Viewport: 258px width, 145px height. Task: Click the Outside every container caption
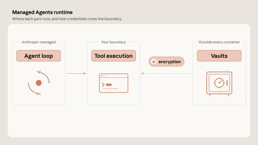[x=219, y=42]
